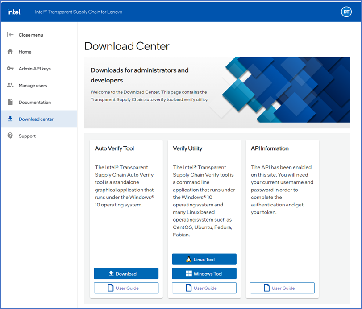Click the Documentation page icon

tap(10, 102)
